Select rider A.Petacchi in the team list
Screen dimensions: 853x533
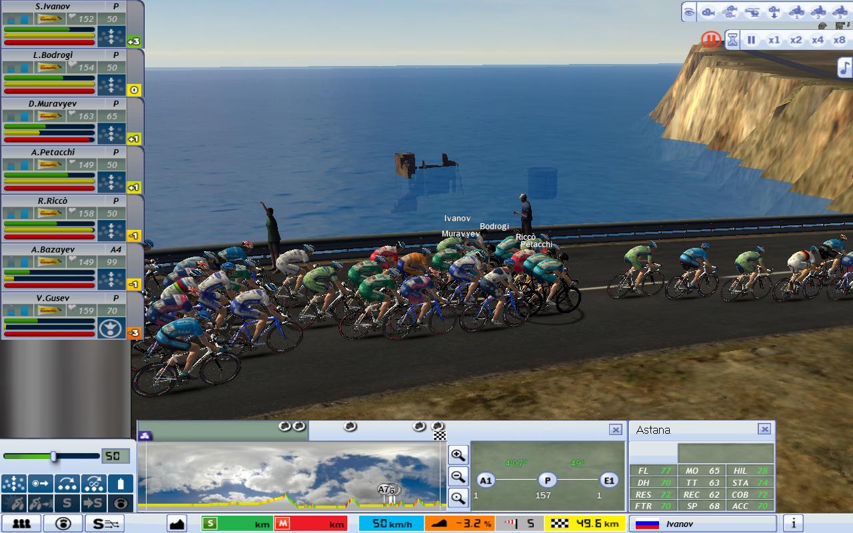52,152
